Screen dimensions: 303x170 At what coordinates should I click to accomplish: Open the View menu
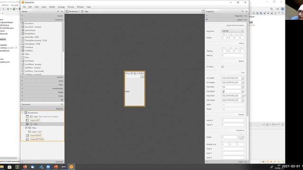point(36,7)
